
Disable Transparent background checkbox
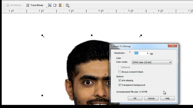[119, 85]
